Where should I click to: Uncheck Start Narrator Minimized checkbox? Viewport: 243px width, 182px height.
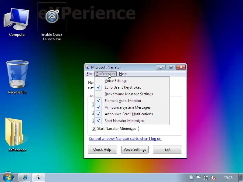(x=94, y=129)
